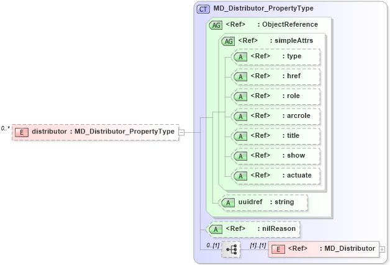
Task: Click the E icon of MD_Distributor element
Action: [x=278, y=249]
